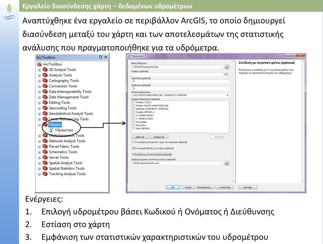
Task: Click the Editing Tools toolbox icon
Action: tap(45, 103)
